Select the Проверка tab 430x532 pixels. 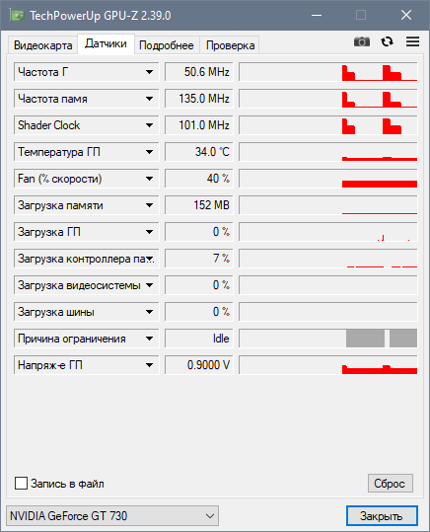point(230,45)
